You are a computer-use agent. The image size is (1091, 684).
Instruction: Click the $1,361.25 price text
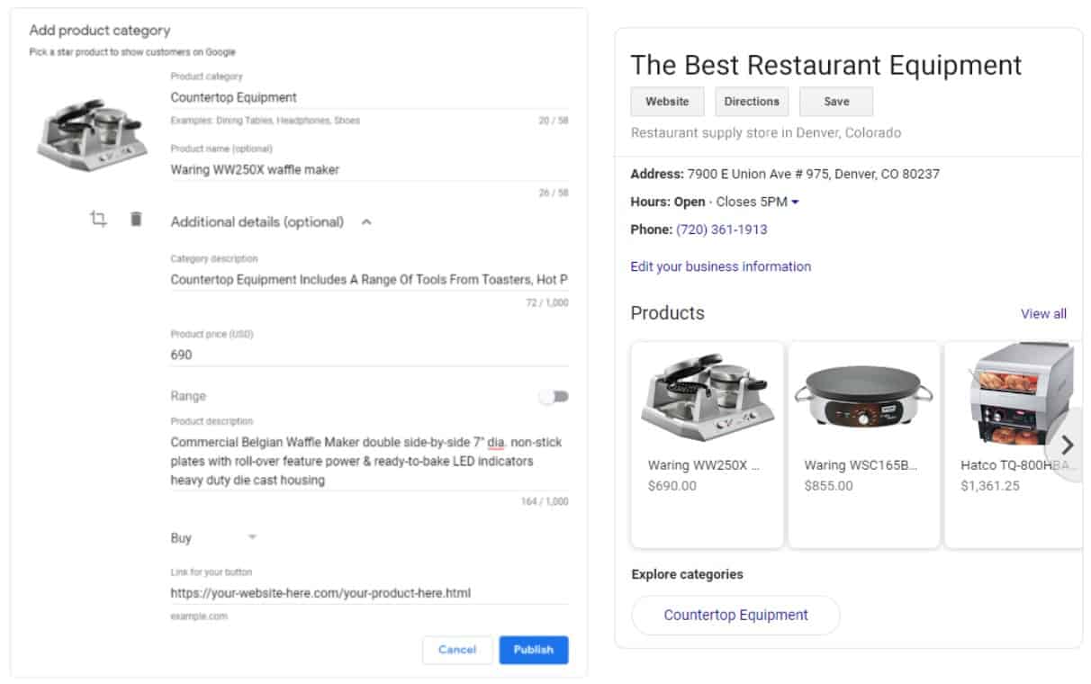point(990,486)
